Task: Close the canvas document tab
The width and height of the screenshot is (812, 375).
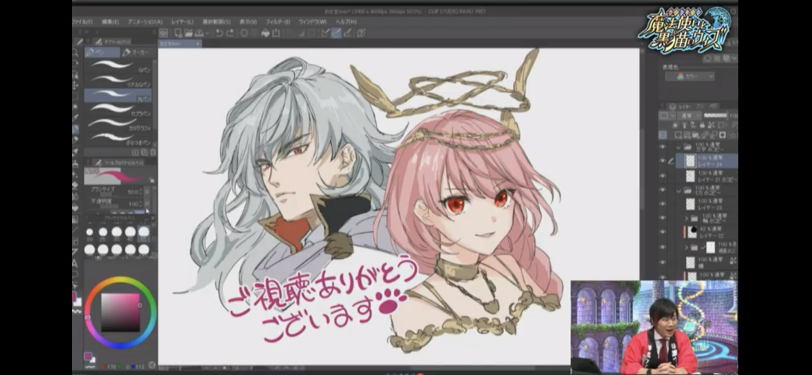Action: click(x=198, y=43)
